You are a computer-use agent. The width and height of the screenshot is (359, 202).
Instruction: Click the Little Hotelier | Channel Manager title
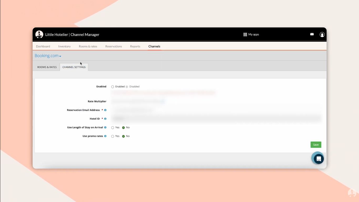click(72, 34)
